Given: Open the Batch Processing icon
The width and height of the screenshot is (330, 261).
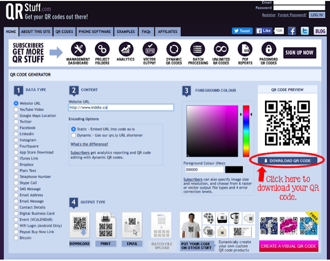Looking at the screenshot, I should point(197,49).
